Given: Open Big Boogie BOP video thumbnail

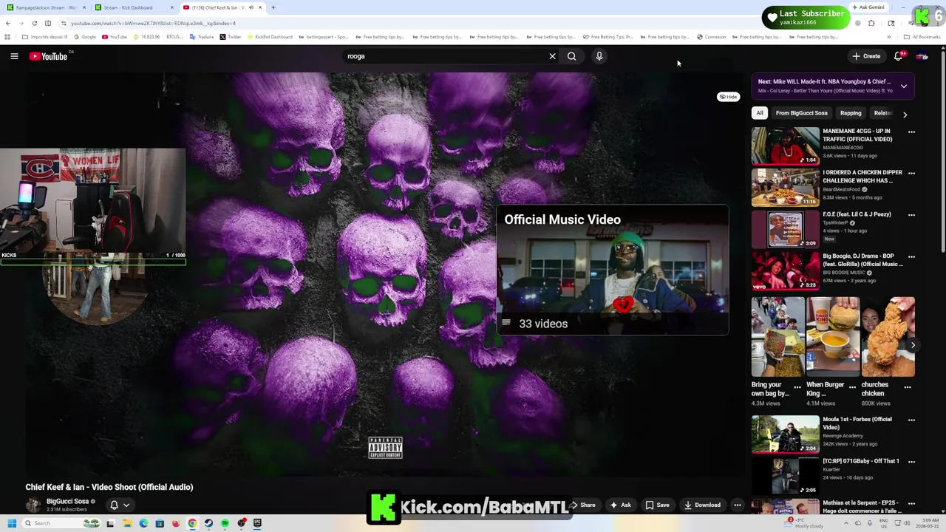Looking at the screenshot, I should pos(786,271).
